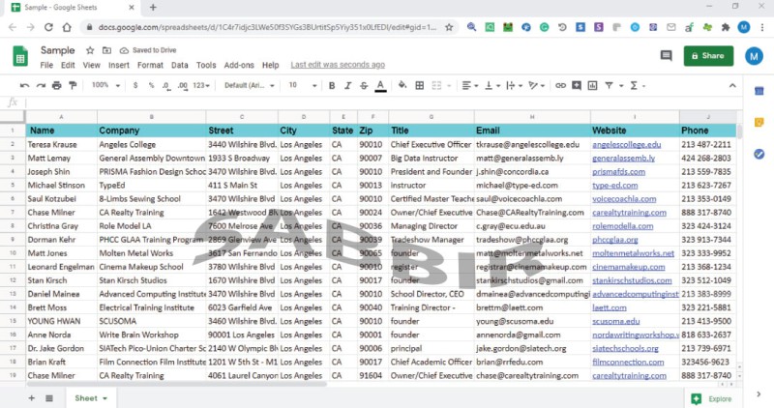Open Last edit was seconds ago link
This screenshot has height=408, width=774.
[x=338, y=65]
